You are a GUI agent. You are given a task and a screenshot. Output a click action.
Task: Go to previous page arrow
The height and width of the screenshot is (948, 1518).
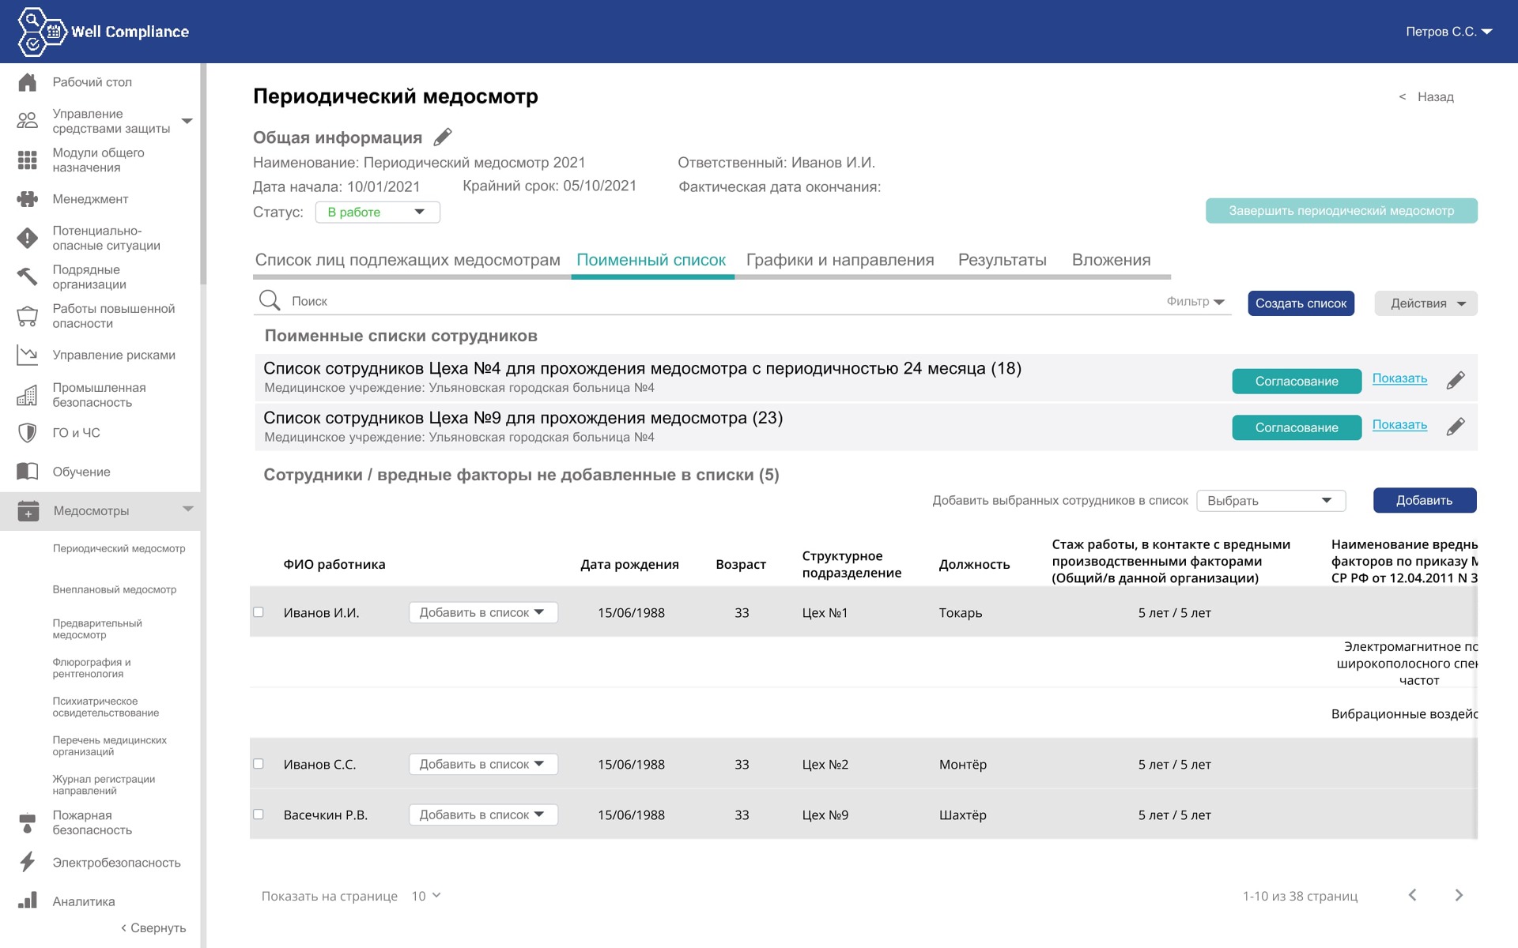1412,895
